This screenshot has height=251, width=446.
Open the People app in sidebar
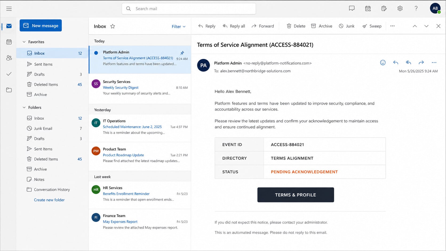coord(9,58)
